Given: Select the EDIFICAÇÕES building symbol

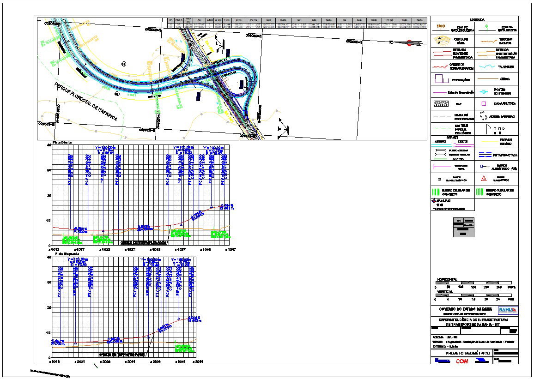Looking at the screenshot, I should point(439,78).
